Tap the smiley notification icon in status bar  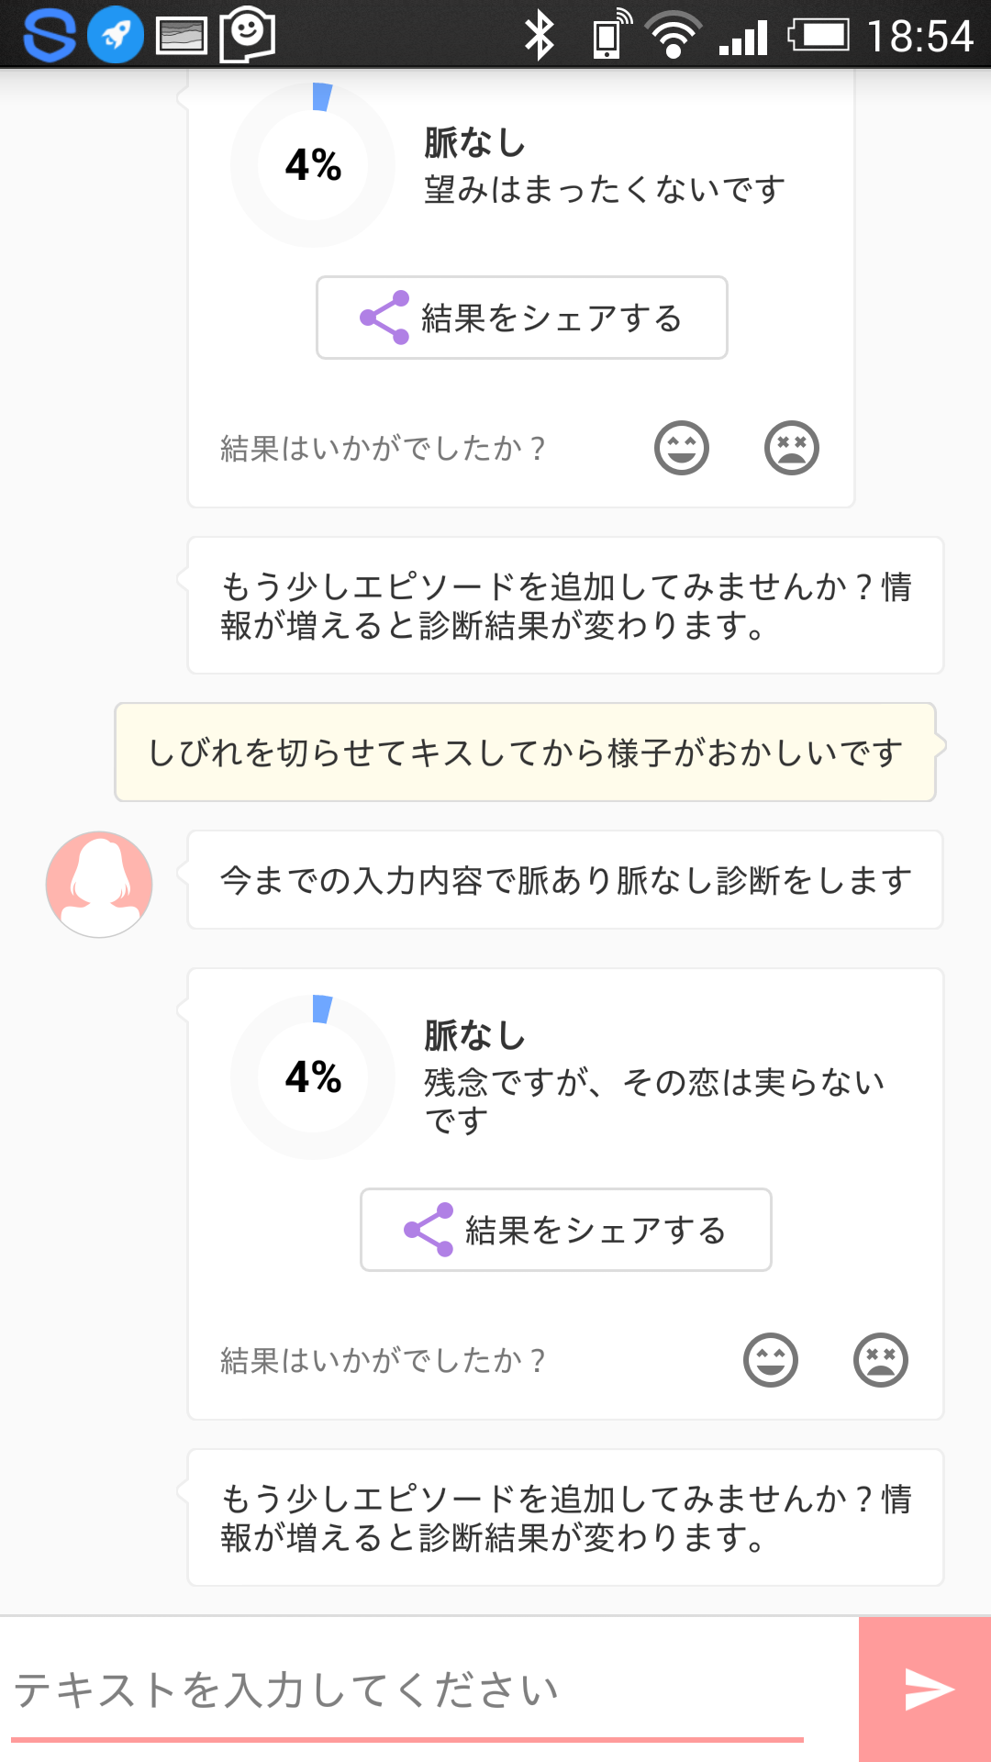[x=247, y=35]
